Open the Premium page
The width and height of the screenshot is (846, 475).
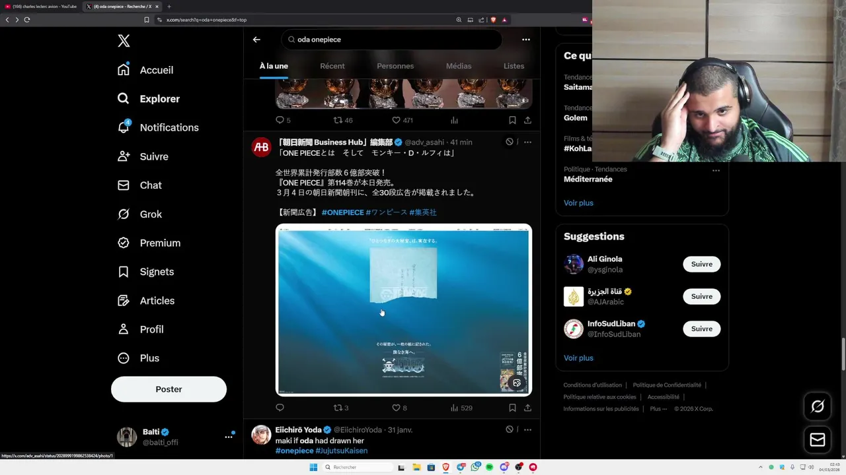[148, 243]
